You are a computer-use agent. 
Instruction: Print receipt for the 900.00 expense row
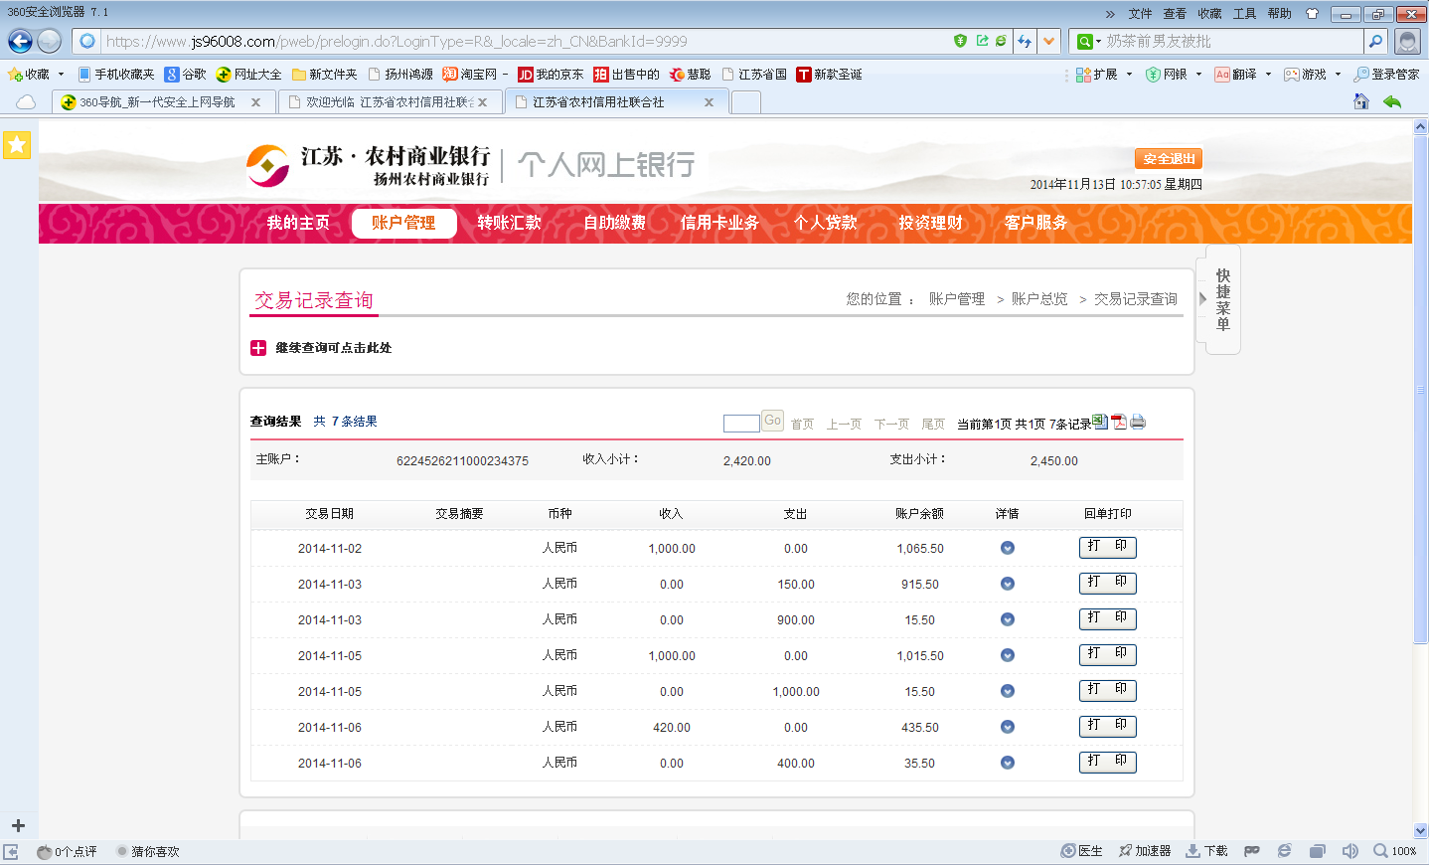[x=1107, y=618]
